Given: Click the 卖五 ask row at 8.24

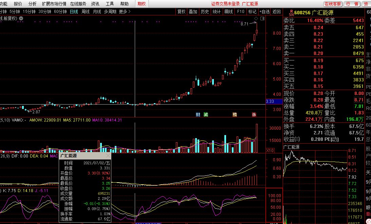Looking at the screenshot, I should click(x=324, y=28).
